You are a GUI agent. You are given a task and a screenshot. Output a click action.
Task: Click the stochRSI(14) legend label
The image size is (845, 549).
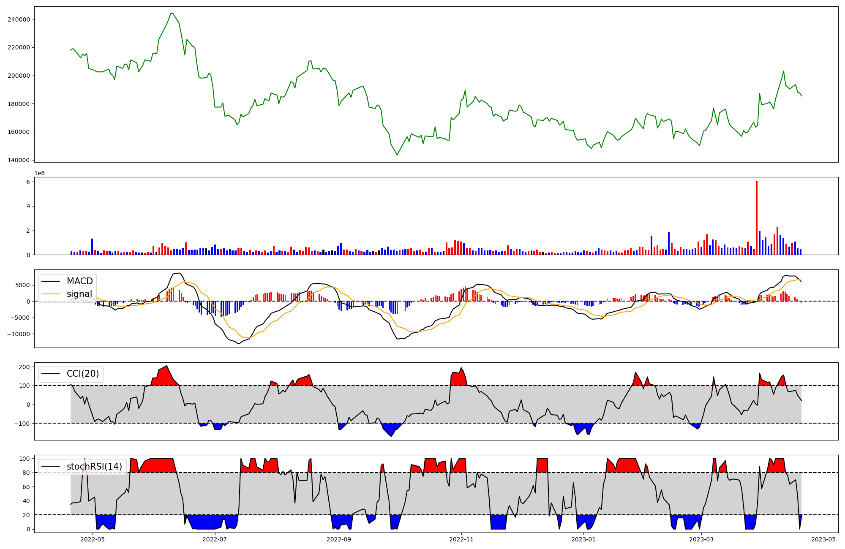coord(94,467)
